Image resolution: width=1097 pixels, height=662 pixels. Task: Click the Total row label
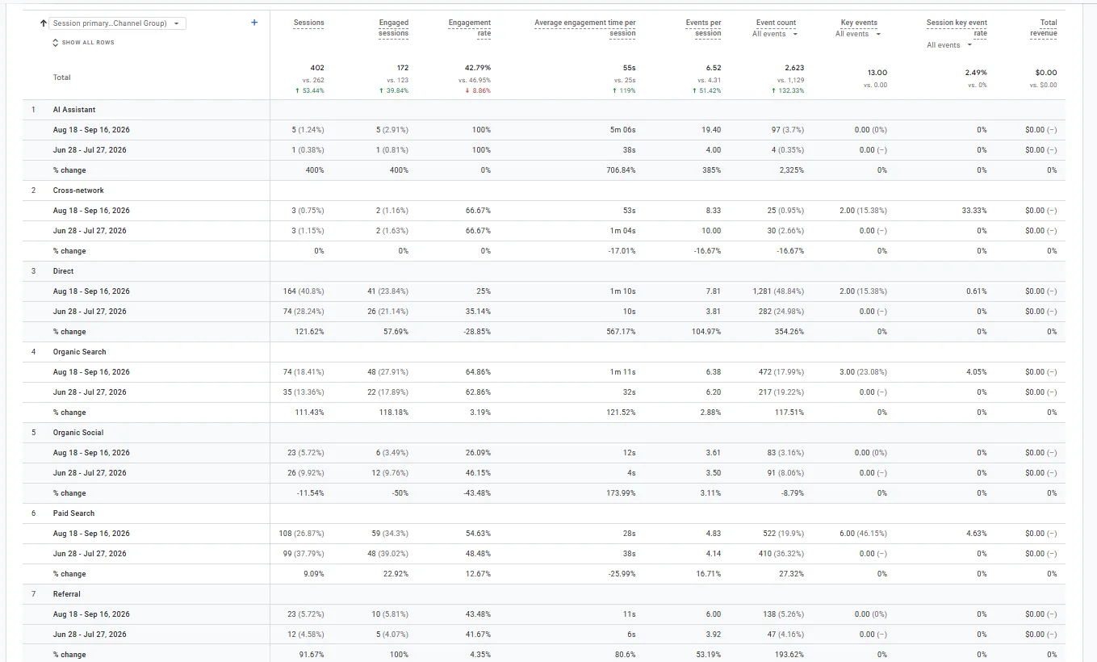[61, 78]
